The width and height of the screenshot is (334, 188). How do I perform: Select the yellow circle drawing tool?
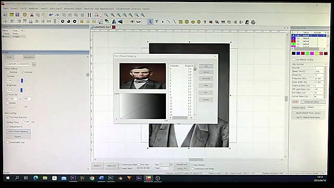click(x=187, y=22)
